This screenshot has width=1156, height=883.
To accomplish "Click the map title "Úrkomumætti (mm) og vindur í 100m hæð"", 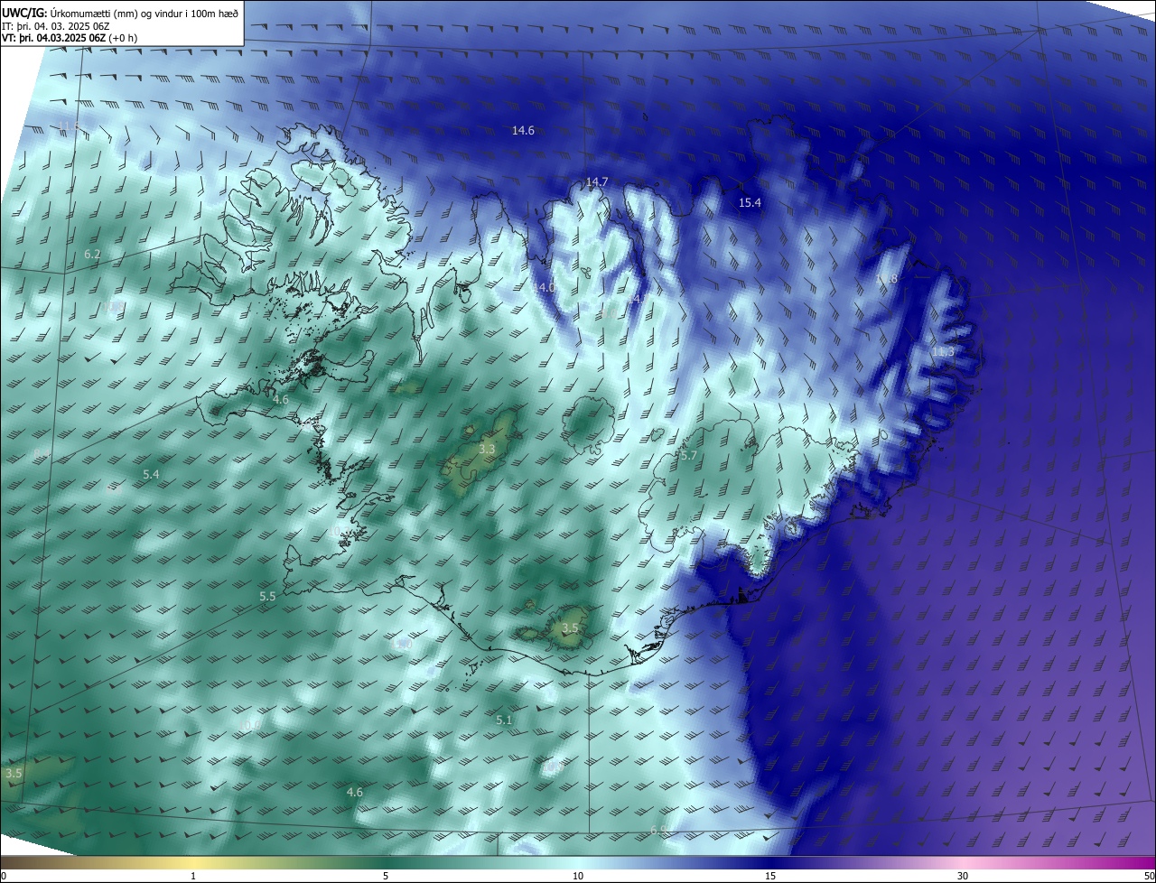I will click(144, 13).
